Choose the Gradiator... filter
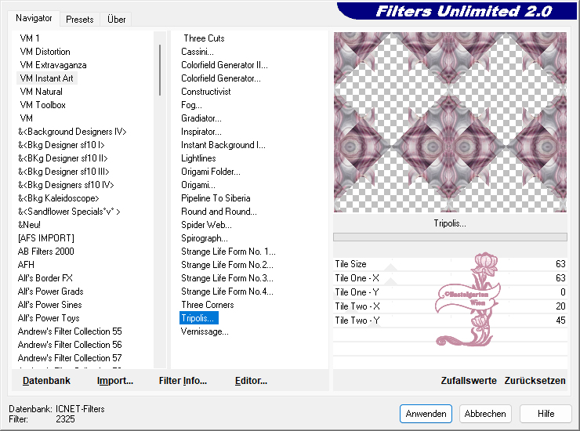Viewport: 580px width, 431px height. point(201,118)
